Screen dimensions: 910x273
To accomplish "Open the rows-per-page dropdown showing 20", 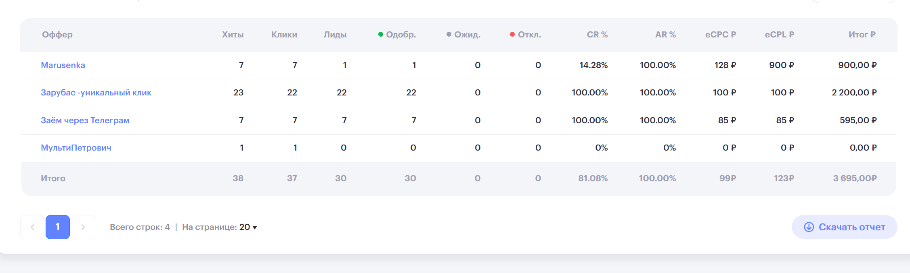I will 248,227.
